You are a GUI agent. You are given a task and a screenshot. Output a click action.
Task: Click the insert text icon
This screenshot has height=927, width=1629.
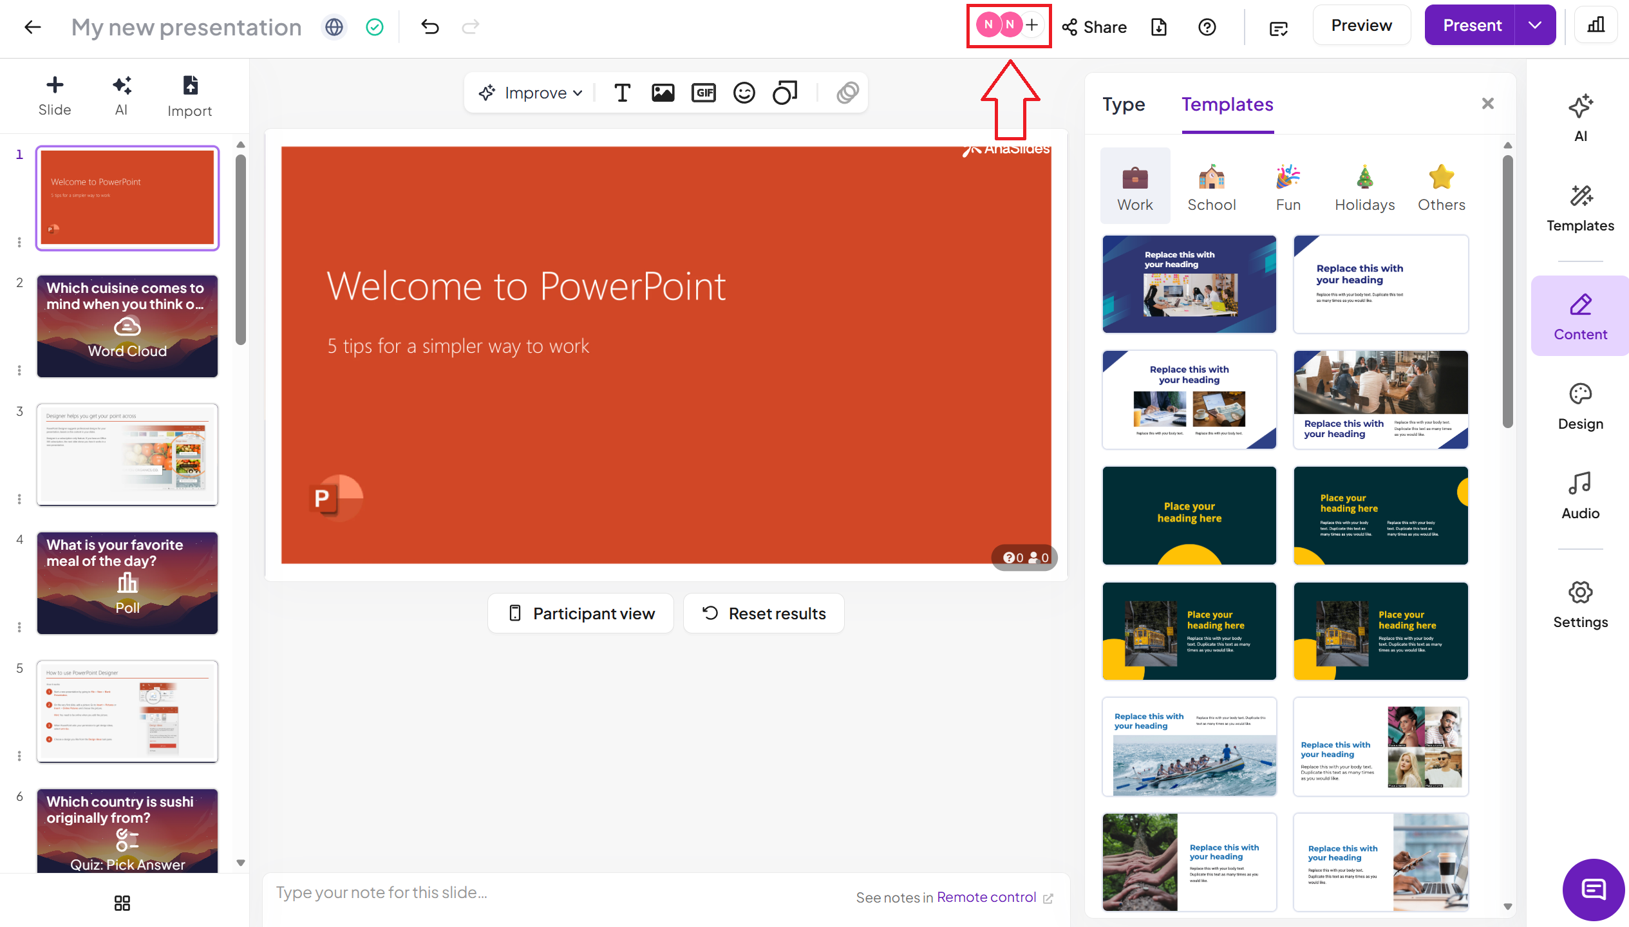pyautogui.click(x=622, y=93)
